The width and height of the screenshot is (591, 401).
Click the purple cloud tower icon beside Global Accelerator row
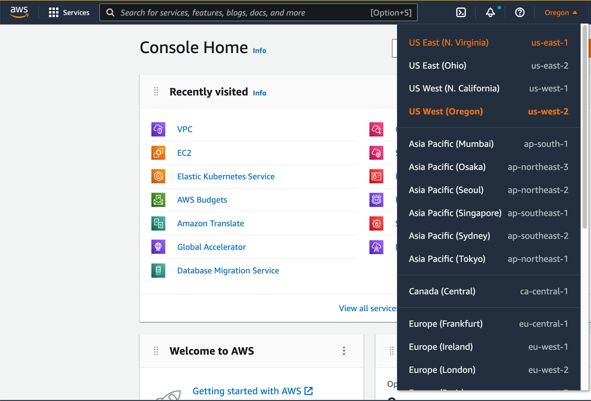point(376,247)
